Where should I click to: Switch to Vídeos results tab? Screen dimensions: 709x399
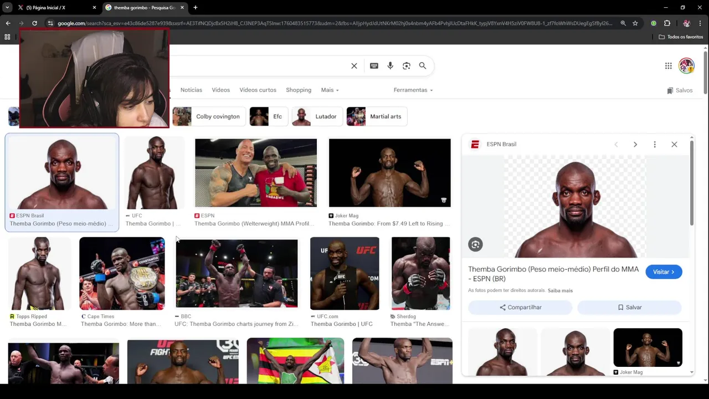(x=220, y=90)
